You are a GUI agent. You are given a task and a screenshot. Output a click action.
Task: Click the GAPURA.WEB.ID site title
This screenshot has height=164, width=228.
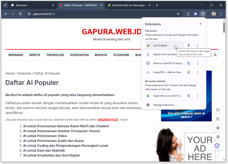[112, 31]
